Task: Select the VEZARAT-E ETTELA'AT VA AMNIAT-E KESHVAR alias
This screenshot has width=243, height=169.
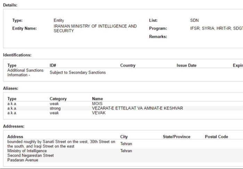Action: 137,108
